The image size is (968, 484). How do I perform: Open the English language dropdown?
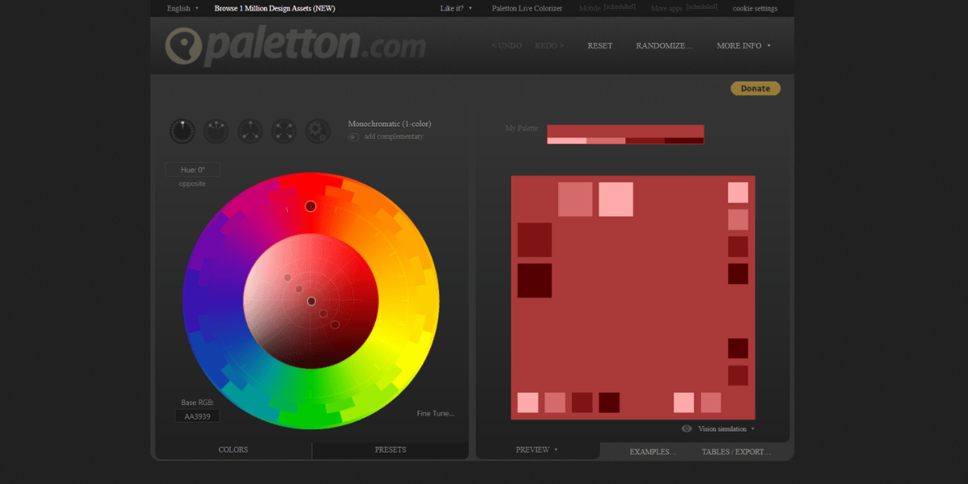click(x=182, y=8)
